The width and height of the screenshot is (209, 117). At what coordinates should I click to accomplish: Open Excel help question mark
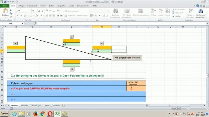point(198,6)
